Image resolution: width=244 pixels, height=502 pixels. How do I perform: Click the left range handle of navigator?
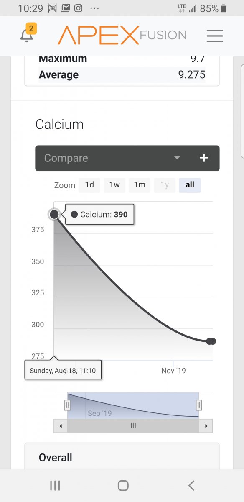[x=67, y=405]
